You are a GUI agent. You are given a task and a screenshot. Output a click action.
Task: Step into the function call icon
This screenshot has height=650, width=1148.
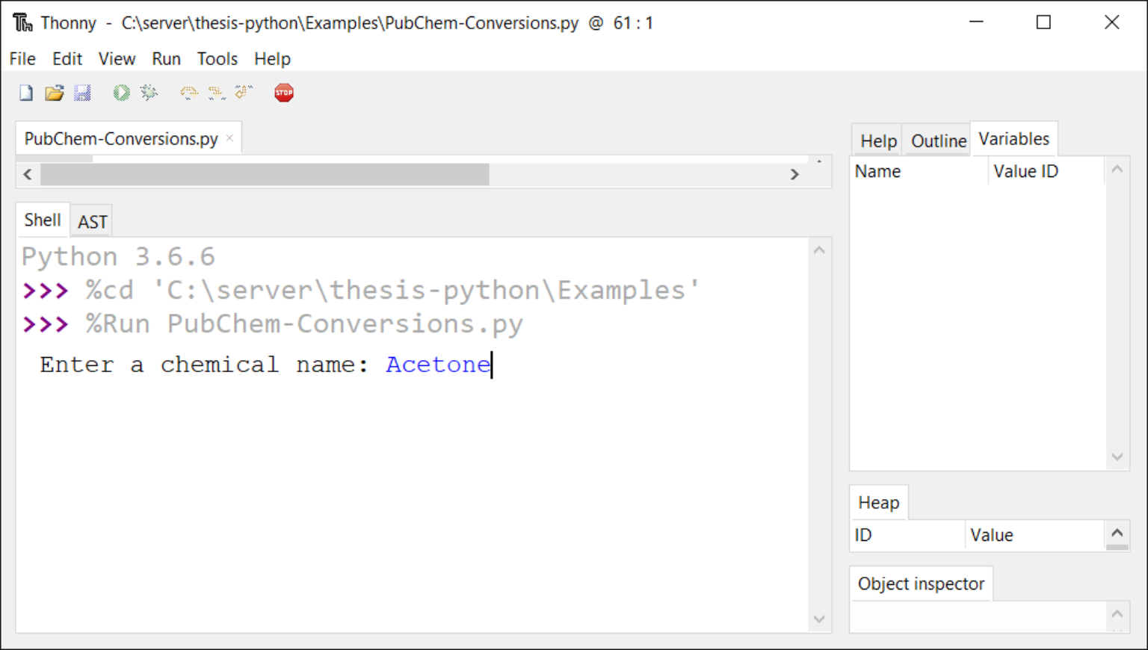(216, 92)
